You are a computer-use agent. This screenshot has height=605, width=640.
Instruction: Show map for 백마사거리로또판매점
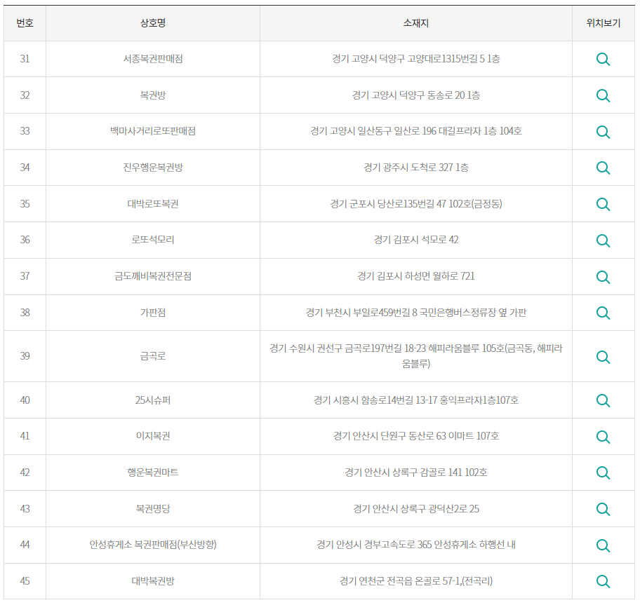coord(603,132)
